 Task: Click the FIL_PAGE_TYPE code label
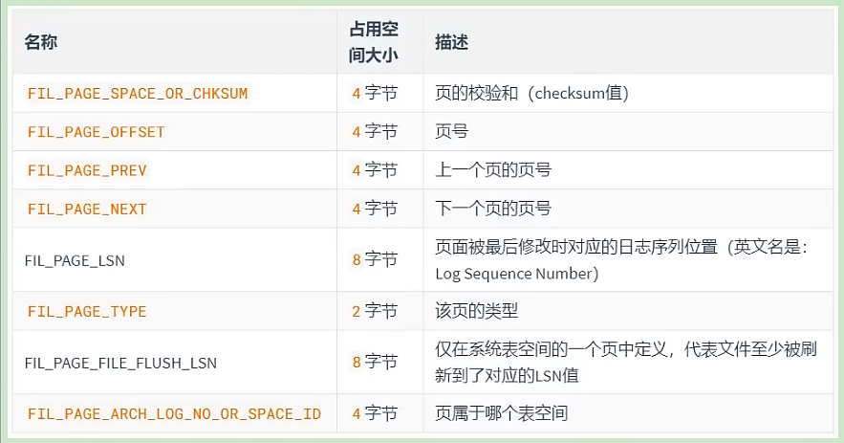[87, 312]
